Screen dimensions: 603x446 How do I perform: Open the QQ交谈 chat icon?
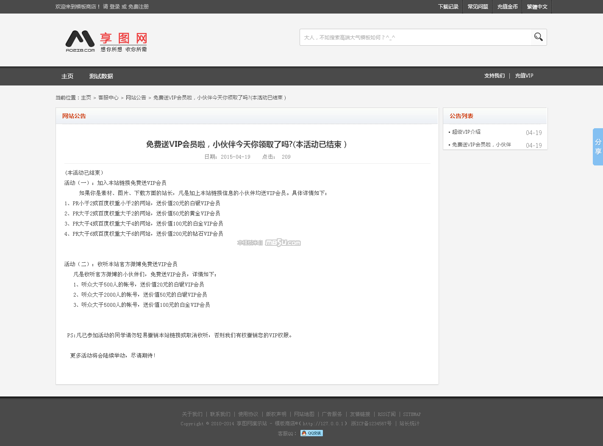(311, 433)
